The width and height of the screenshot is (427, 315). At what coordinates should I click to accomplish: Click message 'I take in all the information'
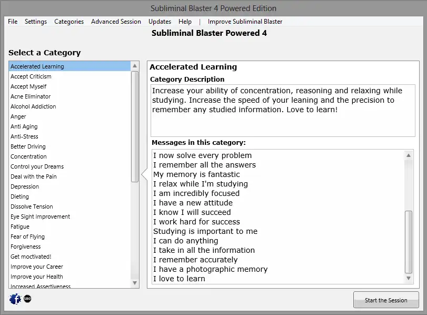click(204, 250)
